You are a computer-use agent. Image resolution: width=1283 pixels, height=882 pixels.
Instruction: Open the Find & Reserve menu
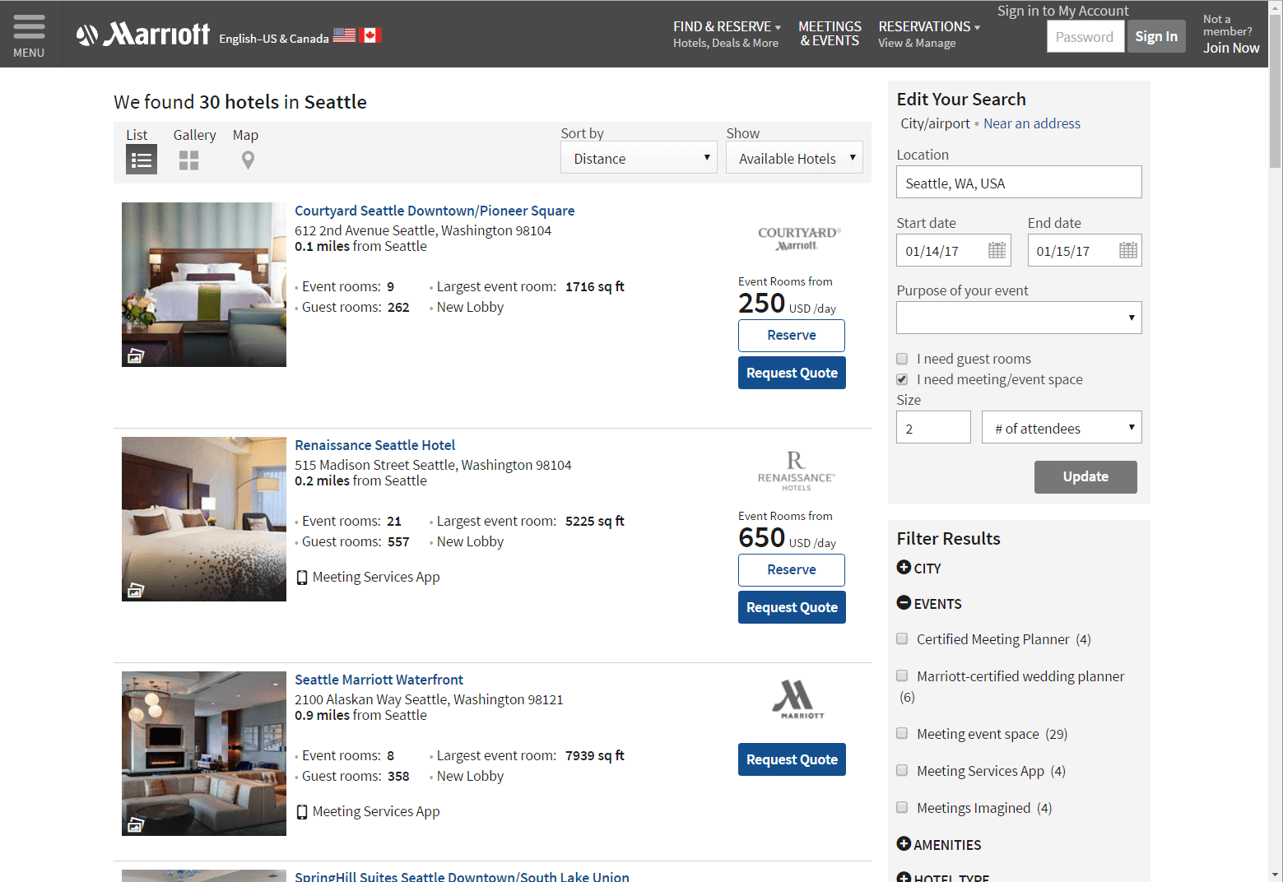(x=726, y=34)
